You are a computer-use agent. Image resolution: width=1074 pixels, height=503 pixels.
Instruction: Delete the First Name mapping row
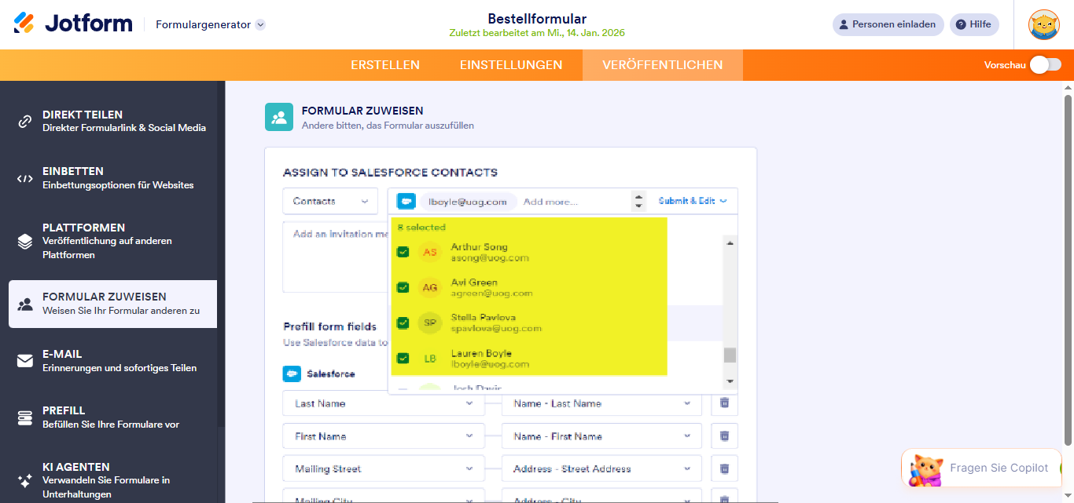(x=725, y=436)
